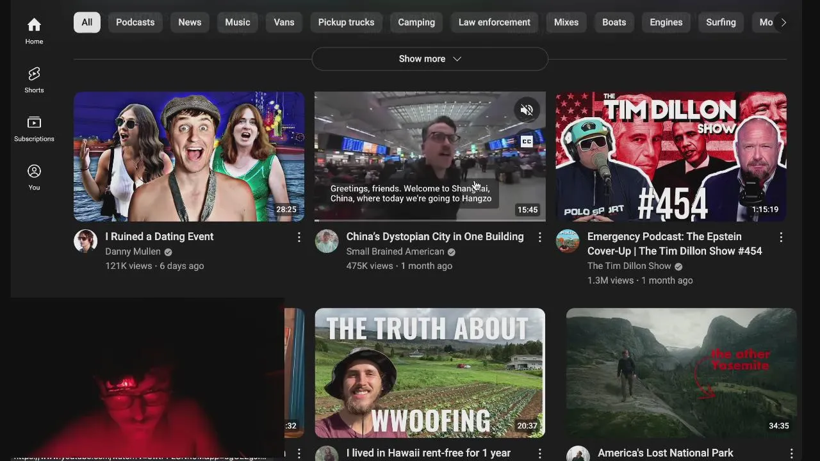Select the All filter chip
The image size is (820, 461).
pyautogui.click(x=87, y=22)
